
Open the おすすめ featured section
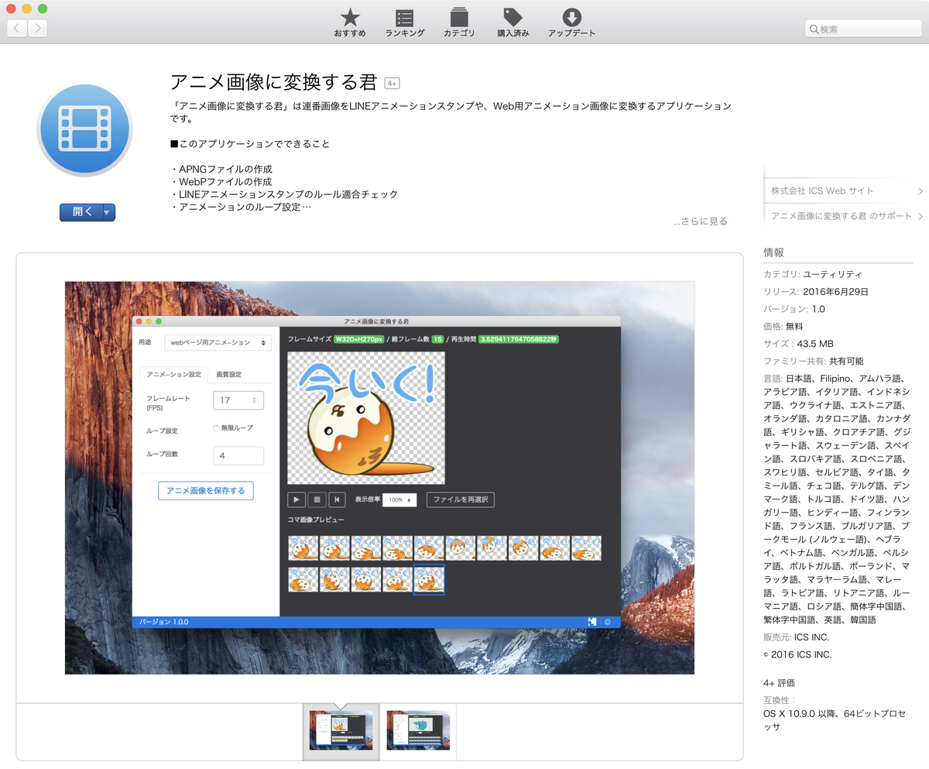point(350,22)
